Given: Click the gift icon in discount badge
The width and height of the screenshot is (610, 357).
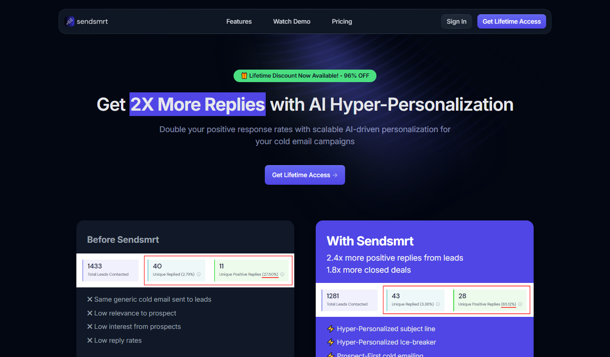Looking at the screenshot, I should click(x=244, y=76).
